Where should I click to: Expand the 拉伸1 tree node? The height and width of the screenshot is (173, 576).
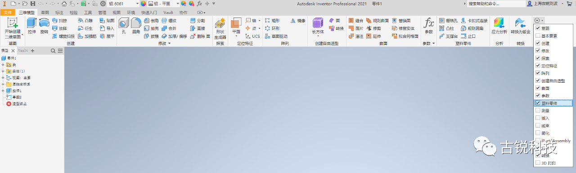[x=3, y=91]
